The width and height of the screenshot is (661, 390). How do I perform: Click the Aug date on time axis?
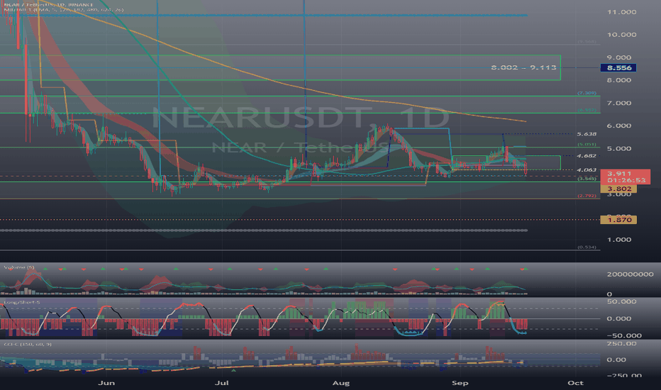tap(340, 383)
